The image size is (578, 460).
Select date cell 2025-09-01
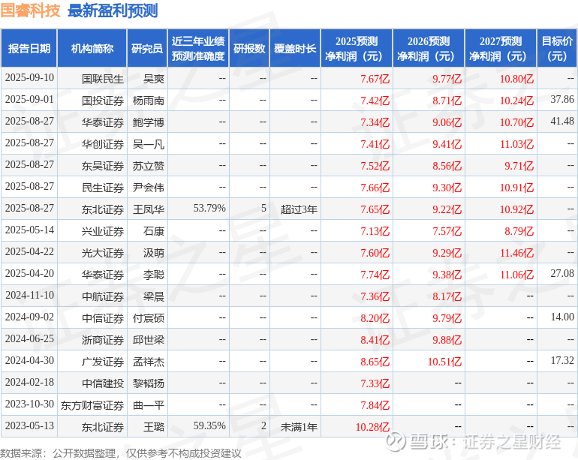[29, 100]
